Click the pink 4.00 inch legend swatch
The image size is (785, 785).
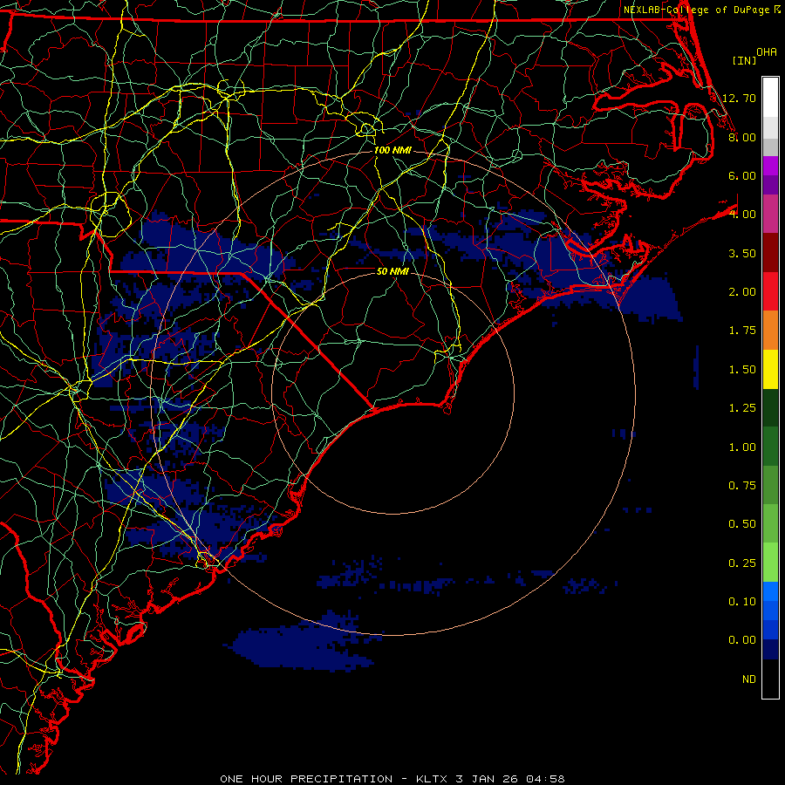click(770, 214)
